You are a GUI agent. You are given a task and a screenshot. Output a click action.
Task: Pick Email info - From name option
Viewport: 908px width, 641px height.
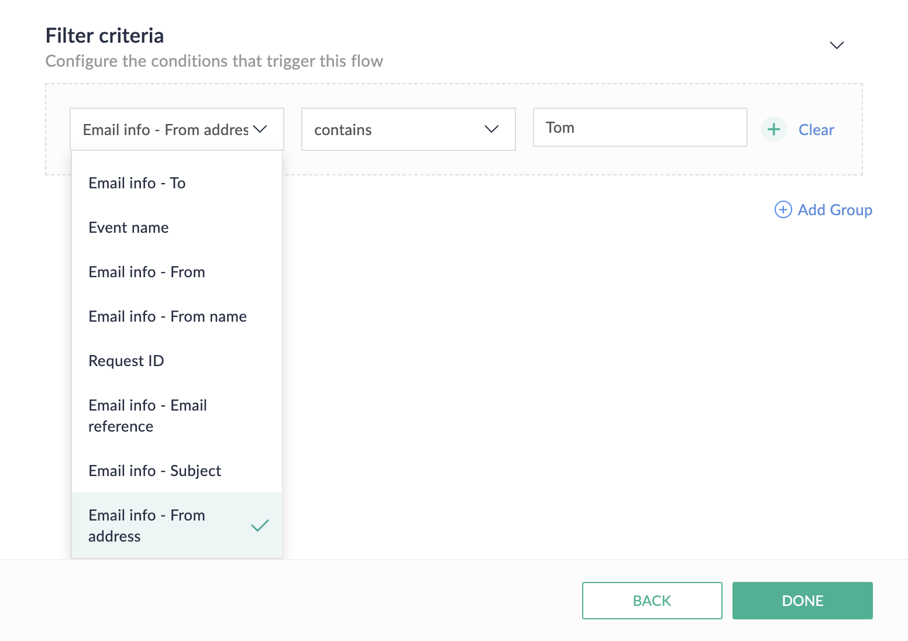167,316
